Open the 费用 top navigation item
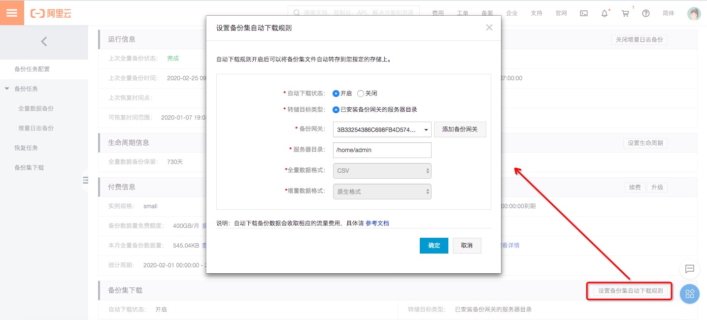Screen dimensions: 707x320 click(x=438, y=13)
